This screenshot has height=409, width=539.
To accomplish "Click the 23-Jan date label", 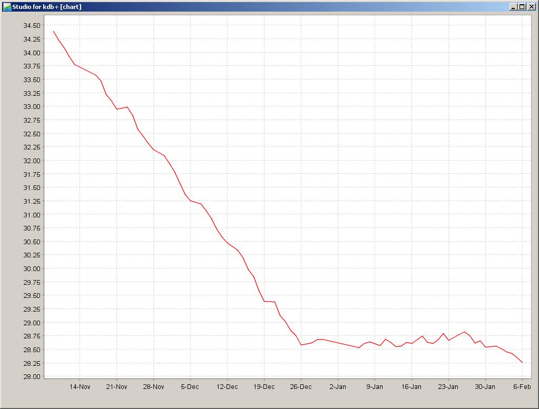I will pos(448,387).
